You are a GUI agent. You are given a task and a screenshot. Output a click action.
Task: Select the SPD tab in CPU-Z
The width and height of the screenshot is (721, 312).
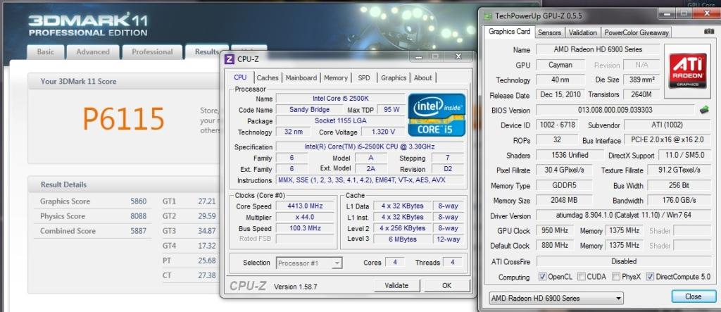pos(364,77)
